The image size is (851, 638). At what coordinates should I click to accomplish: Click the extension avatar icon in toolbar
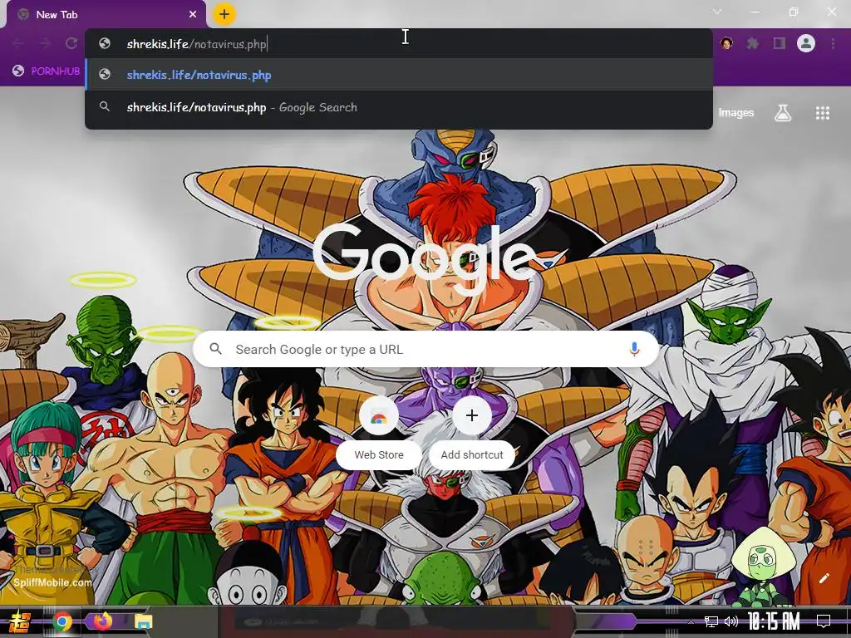(x=726, y=43)
